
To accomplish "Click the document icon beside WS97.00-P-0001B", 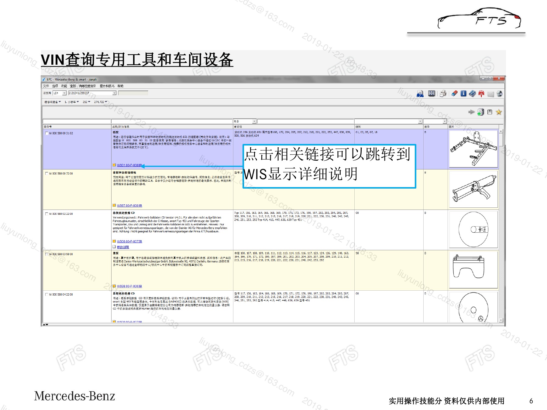I will (114, 205).
